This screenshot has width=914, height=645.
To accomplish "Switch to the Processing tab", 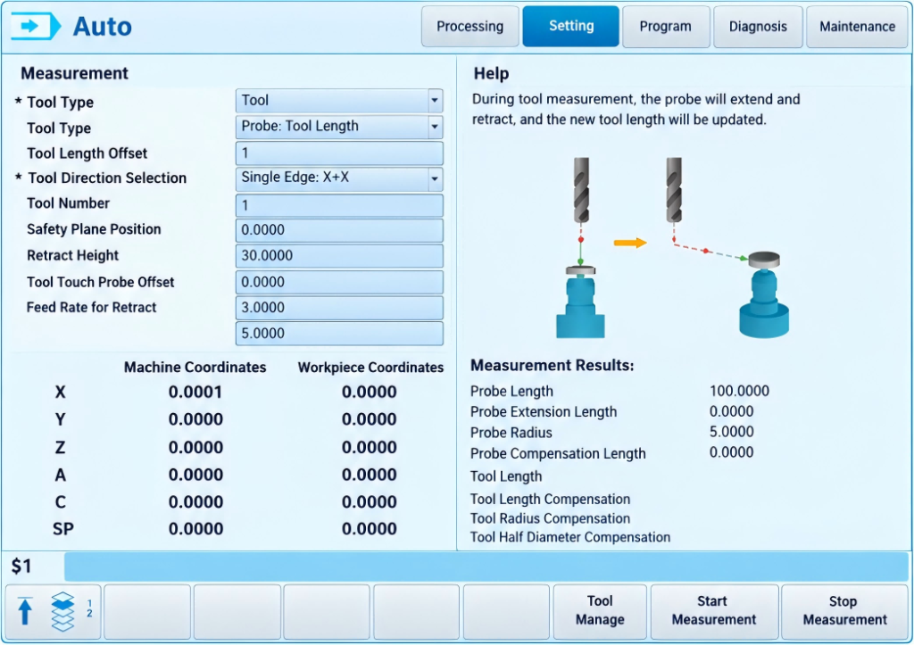I will click(x=469, y=26).
